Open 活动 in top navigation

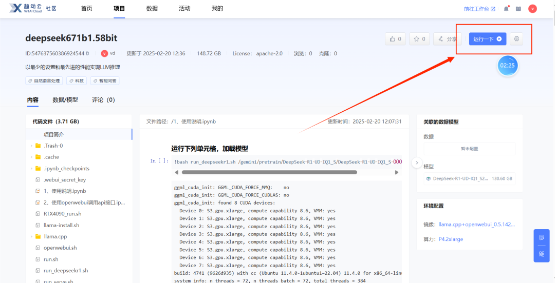(184, 9)
